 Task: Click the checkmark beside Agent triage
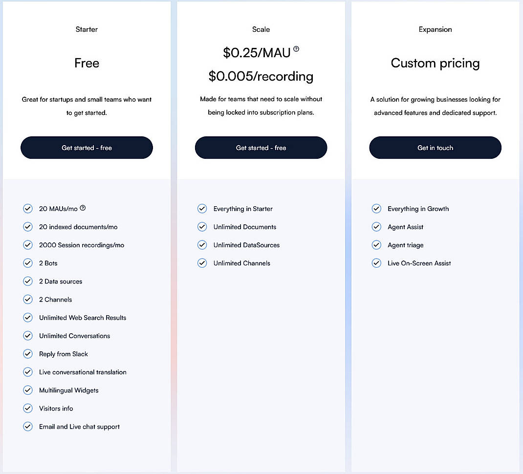[376, 245]
